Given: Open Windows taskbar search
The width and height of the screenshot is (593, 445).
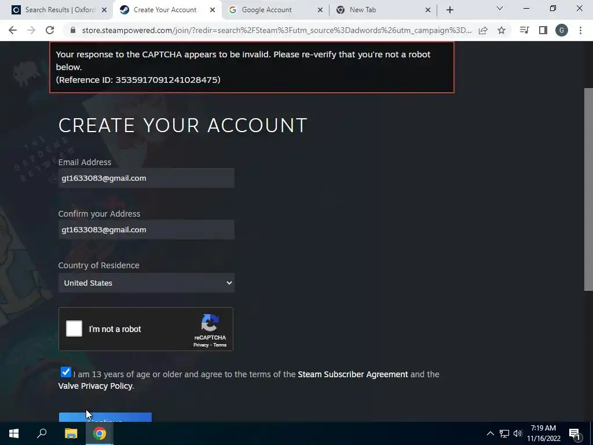Looking at the screenshot, I should 42,433.
